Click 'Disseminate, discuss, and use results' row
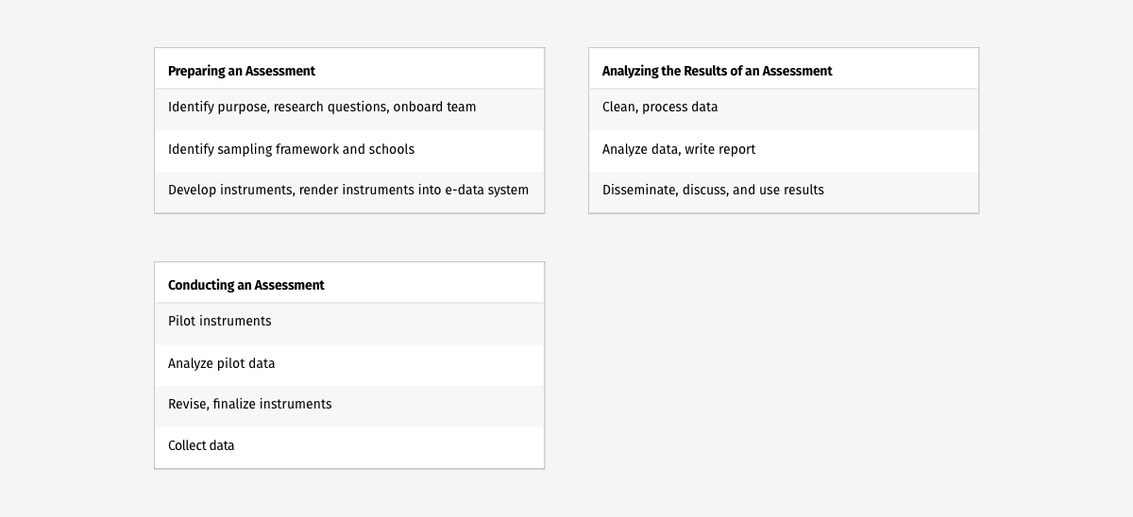 tap(784, 192)
